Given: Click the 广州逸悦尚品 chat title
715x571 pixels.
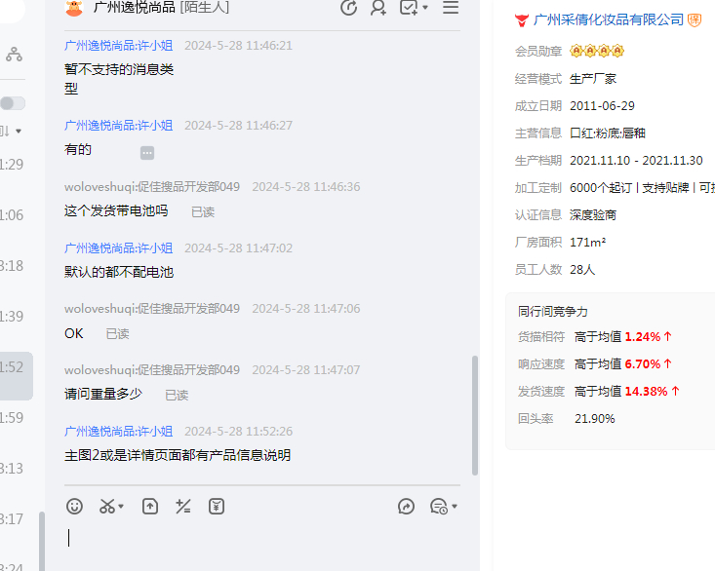Looking at the screenshot, I should (x=134, y=8).
